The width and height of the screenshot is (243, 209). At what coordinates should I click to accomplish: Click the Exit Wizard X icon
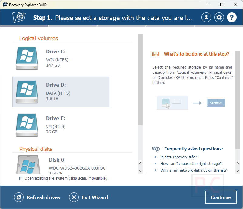pyautogui.click(x=74, y=197)
